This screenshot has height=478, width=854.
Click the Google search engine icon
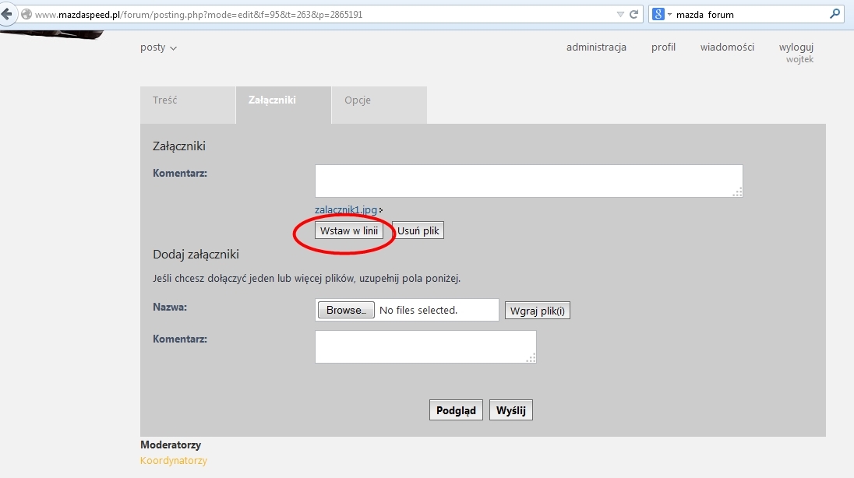[x=658, y=14]
